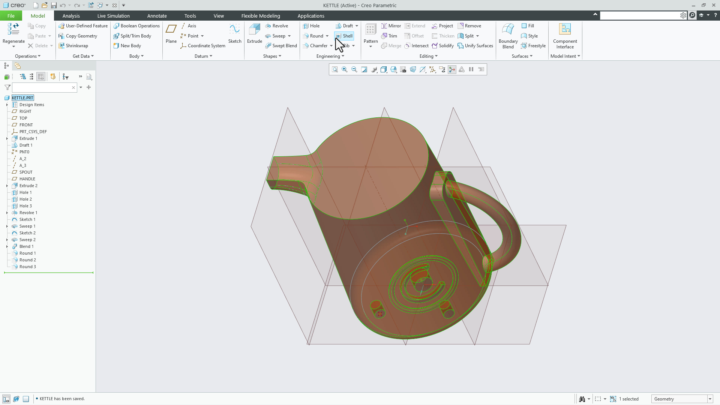Image resolution: width=720 pixels, height=405 pixels.
Task: Toggle tree columns display button
Action: tap(41, 76)
